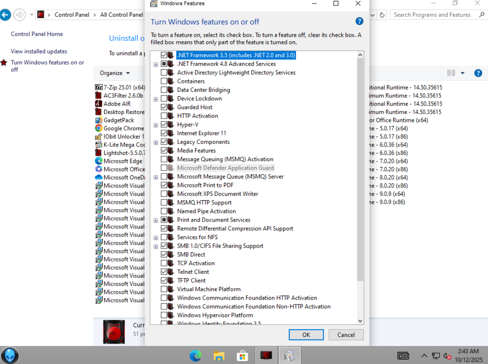Uncheck .NET Framework 3.5 checkbox

(164, 55)
